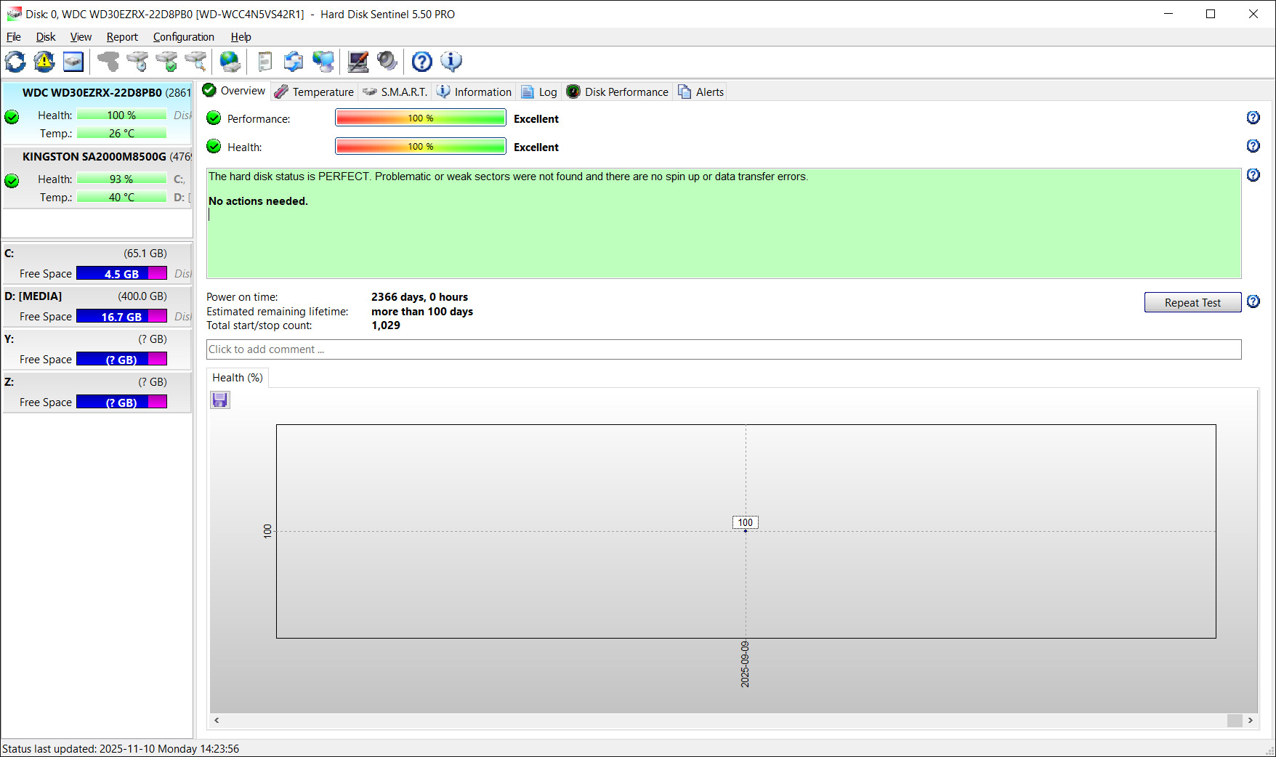The height and width of the screenshot is (757, 1276).
Task: Switch to the Temperature tab
Action: click(315, 92)
